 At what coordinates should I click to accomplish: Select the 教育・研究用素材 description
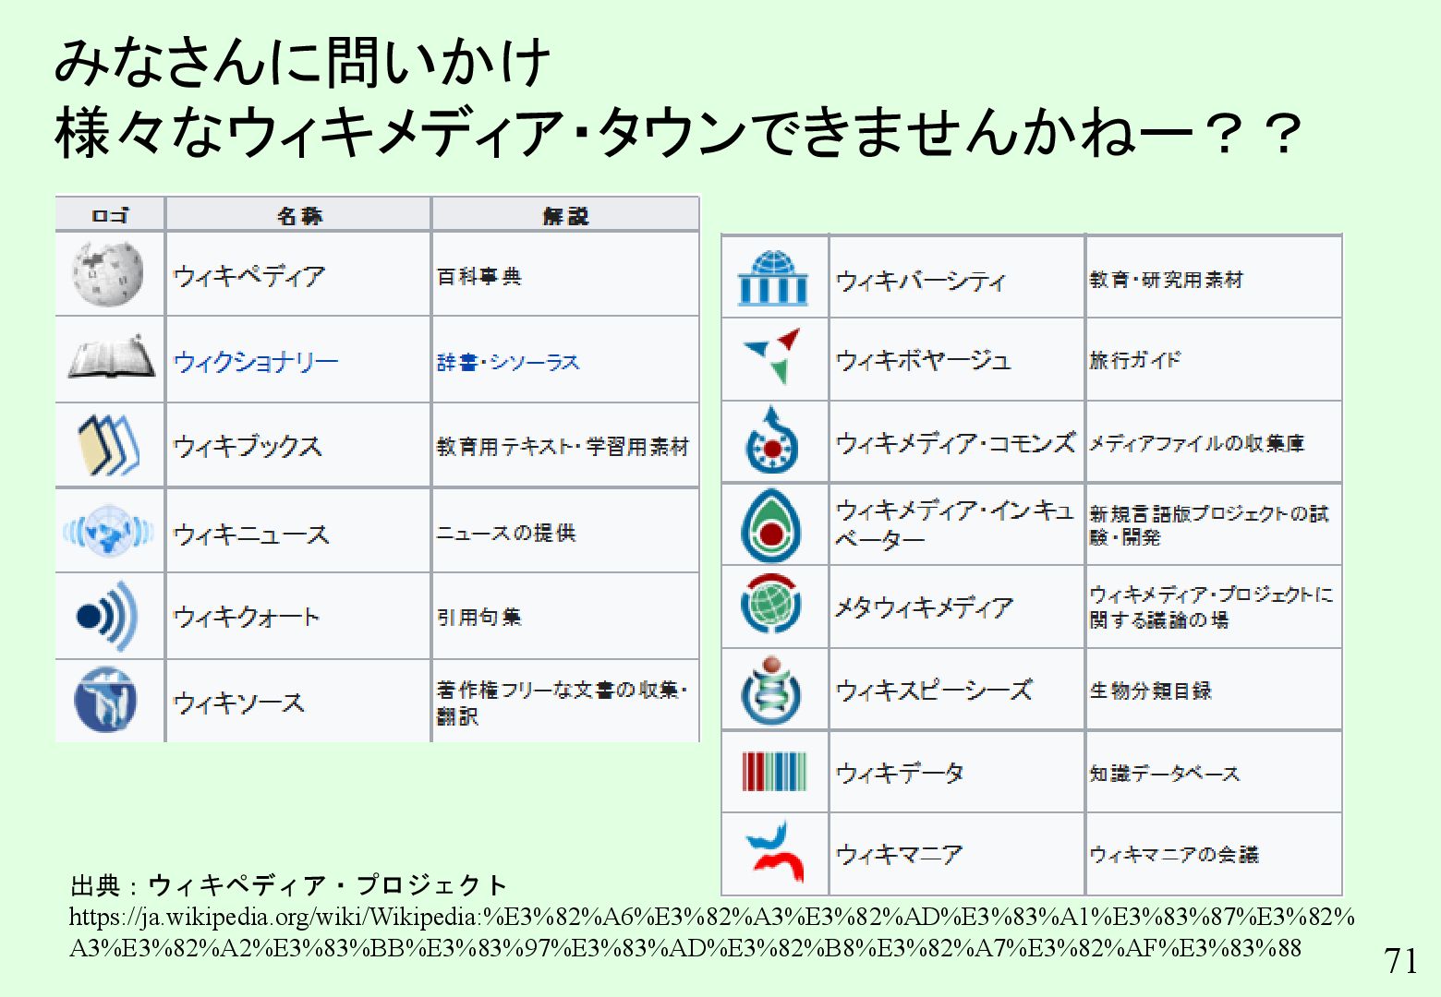[x=1214, y=278]
